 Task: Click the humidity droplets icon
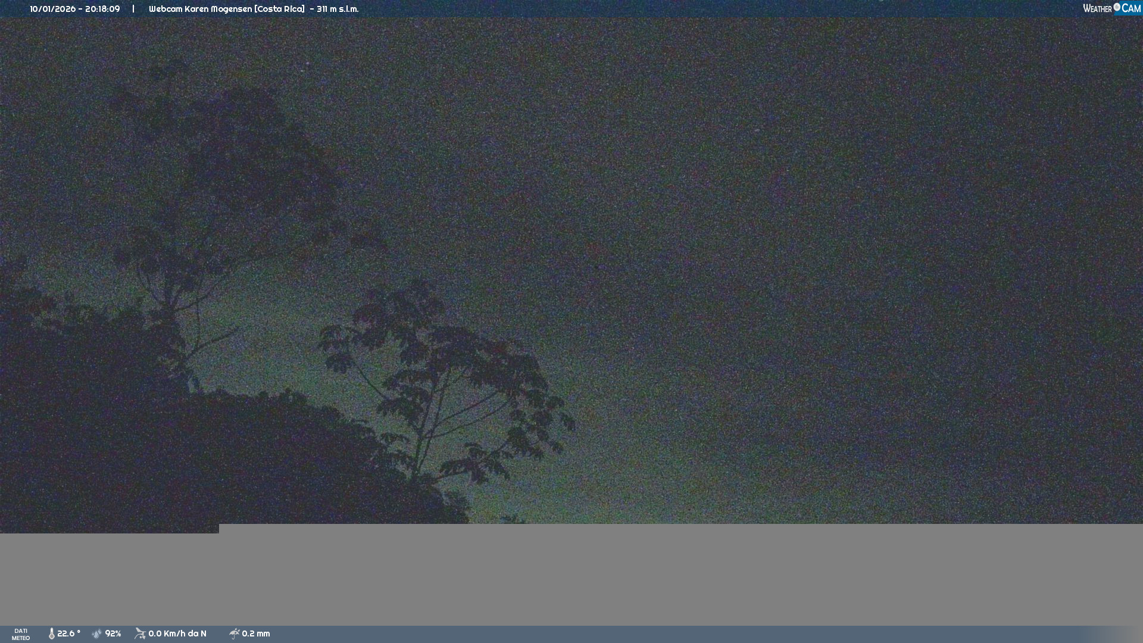click(x=97, y=633)
